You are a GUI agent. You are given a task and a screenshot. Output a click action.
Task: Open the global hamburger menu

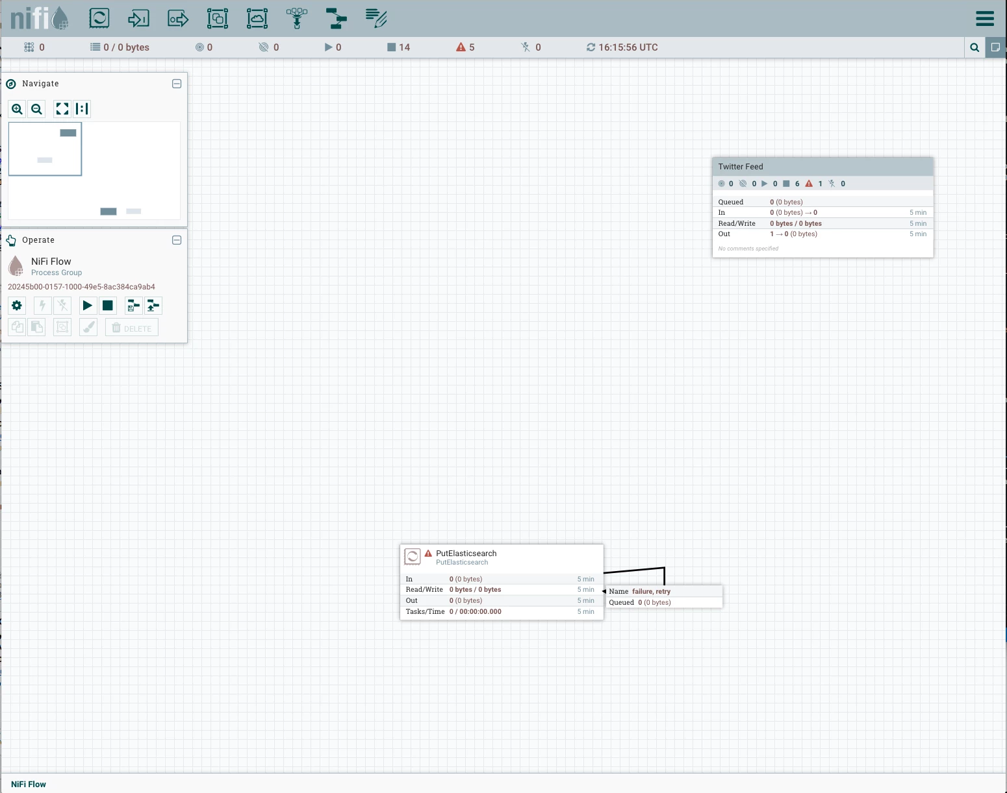985,18
